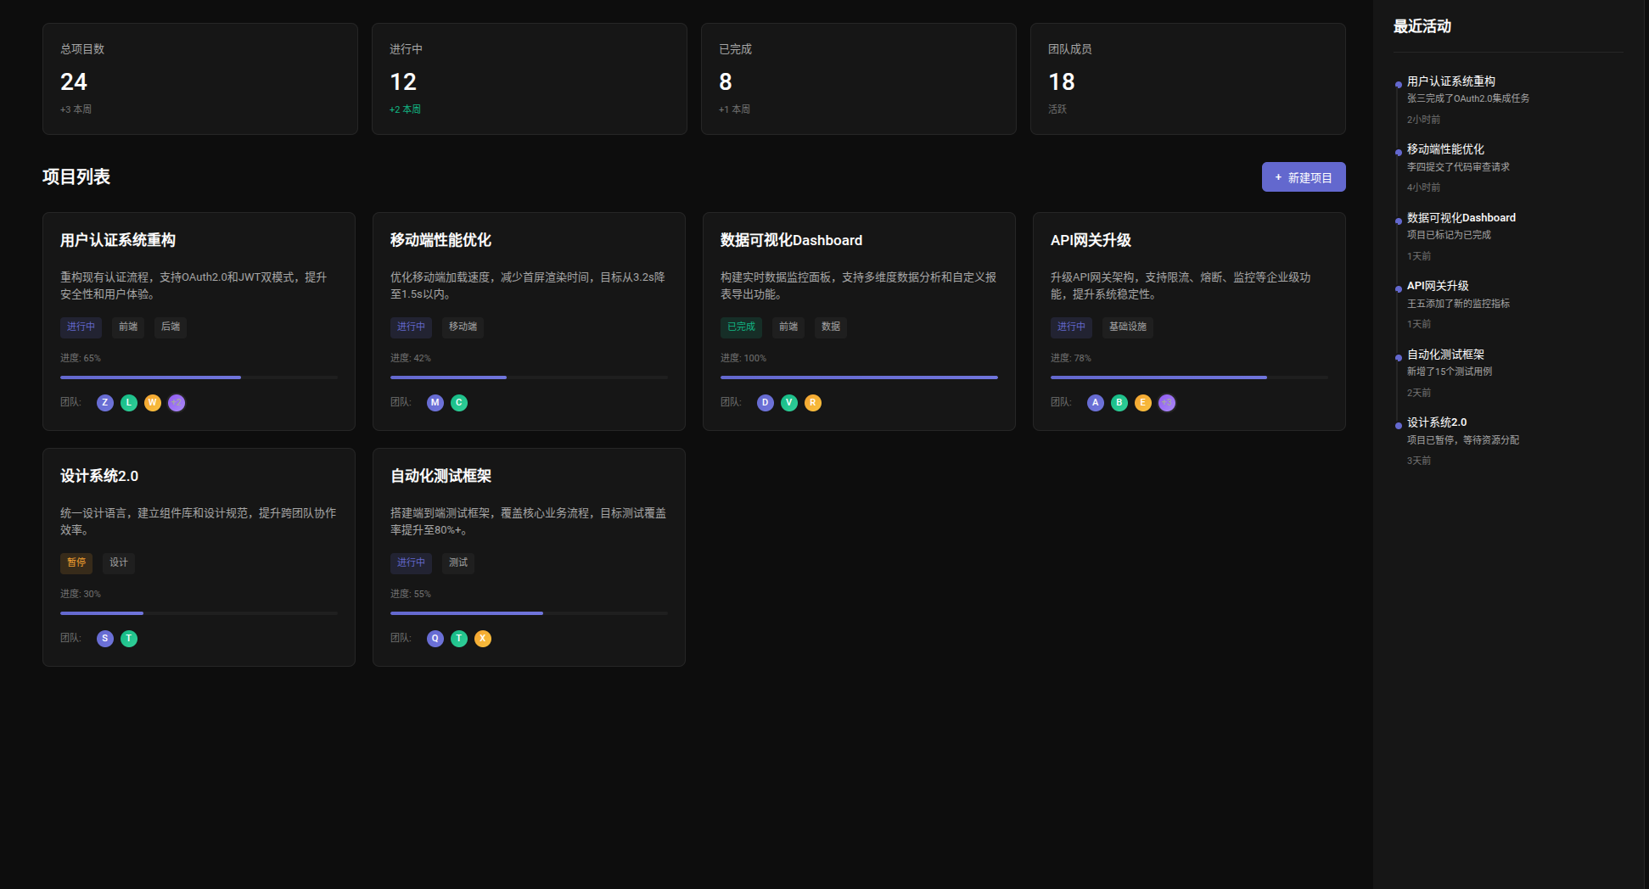Click the 55% progress bar of 自动化测试框架
This screenshot has width=1649, height=889.
[529, 613]
